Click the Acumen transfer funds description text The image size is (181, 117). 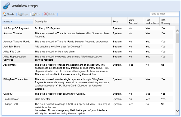[72, 42]
